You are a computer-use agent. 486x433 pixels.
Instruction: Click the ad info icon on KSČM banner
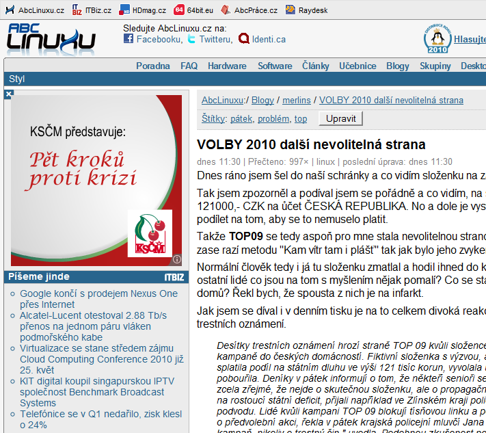point(176,259)
